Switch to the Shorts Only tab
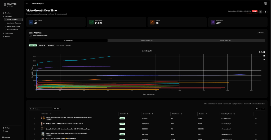 click(x=225, y=40)
